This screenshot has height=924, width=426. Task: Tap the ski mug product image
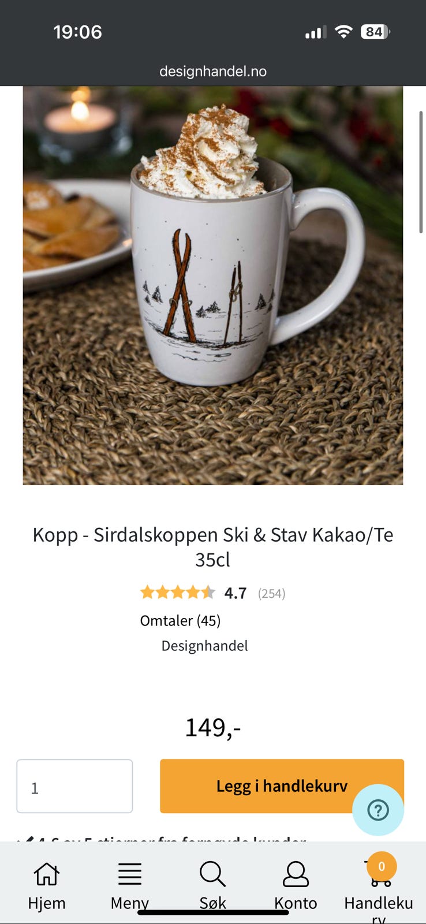coord(213,285)
